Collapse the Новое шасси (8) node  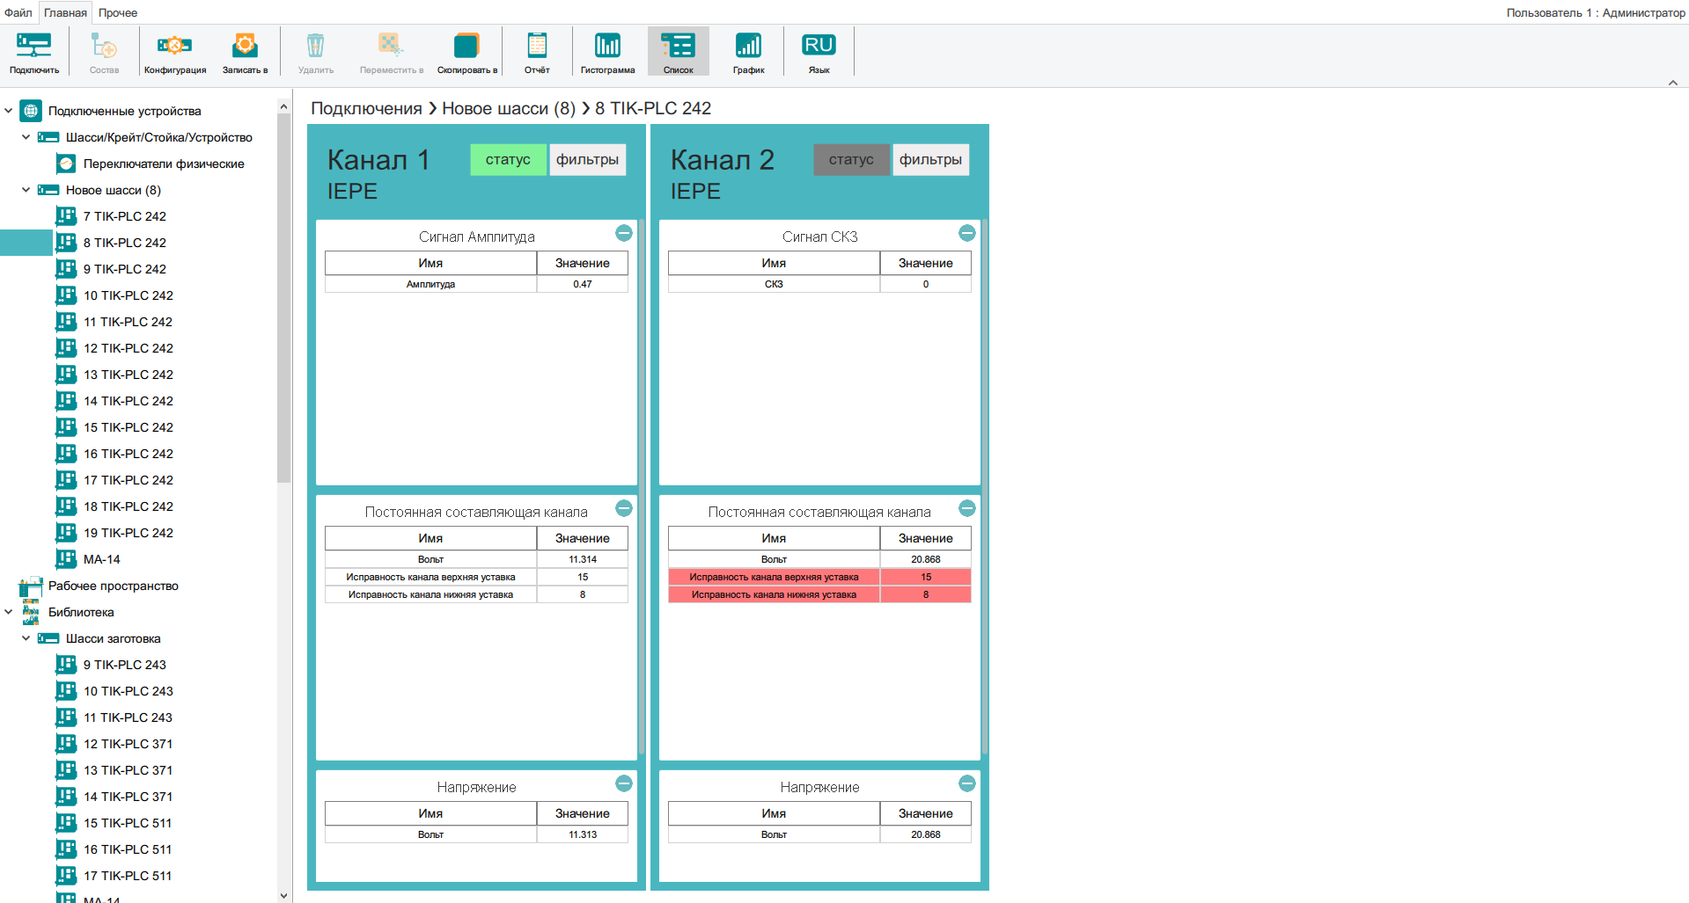[x=26, y=190]
